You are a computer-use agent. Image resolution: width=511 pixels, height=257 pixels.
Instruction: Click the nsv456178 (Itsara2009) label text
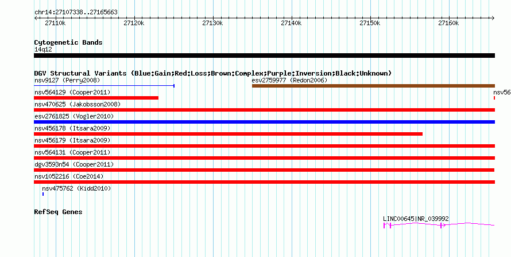(72, 128)
